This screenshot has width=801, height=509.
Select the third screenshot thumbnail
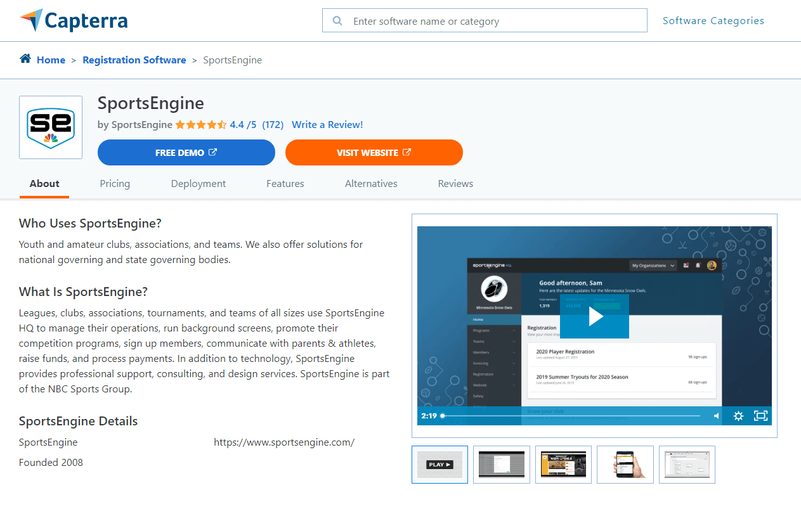(563, 465)
